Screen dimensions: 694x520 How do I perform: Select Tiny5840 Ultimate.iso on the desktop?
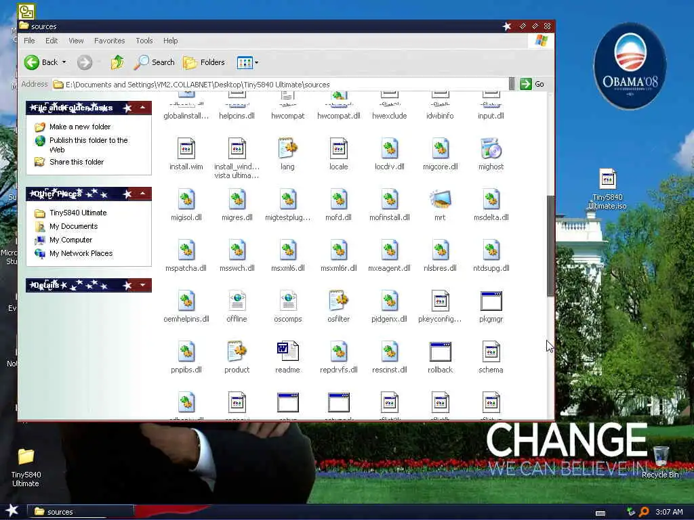pyautogui.click(x=607, y=190)
